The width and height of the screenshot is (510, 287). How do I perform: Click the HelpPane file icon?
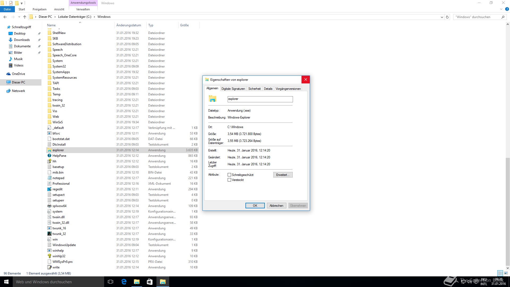click(x=49, y=156)
